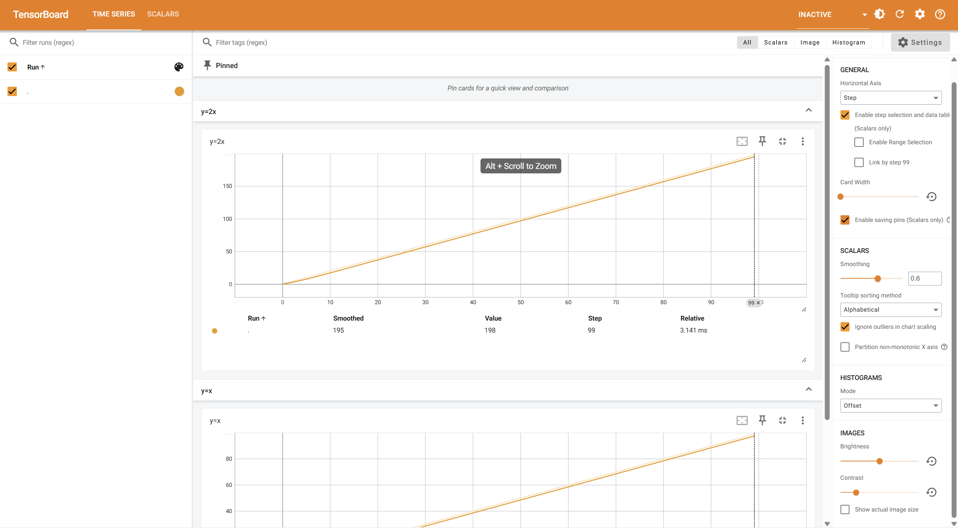Open the Horizontal Axis Step dropdown

click(891, 98)
